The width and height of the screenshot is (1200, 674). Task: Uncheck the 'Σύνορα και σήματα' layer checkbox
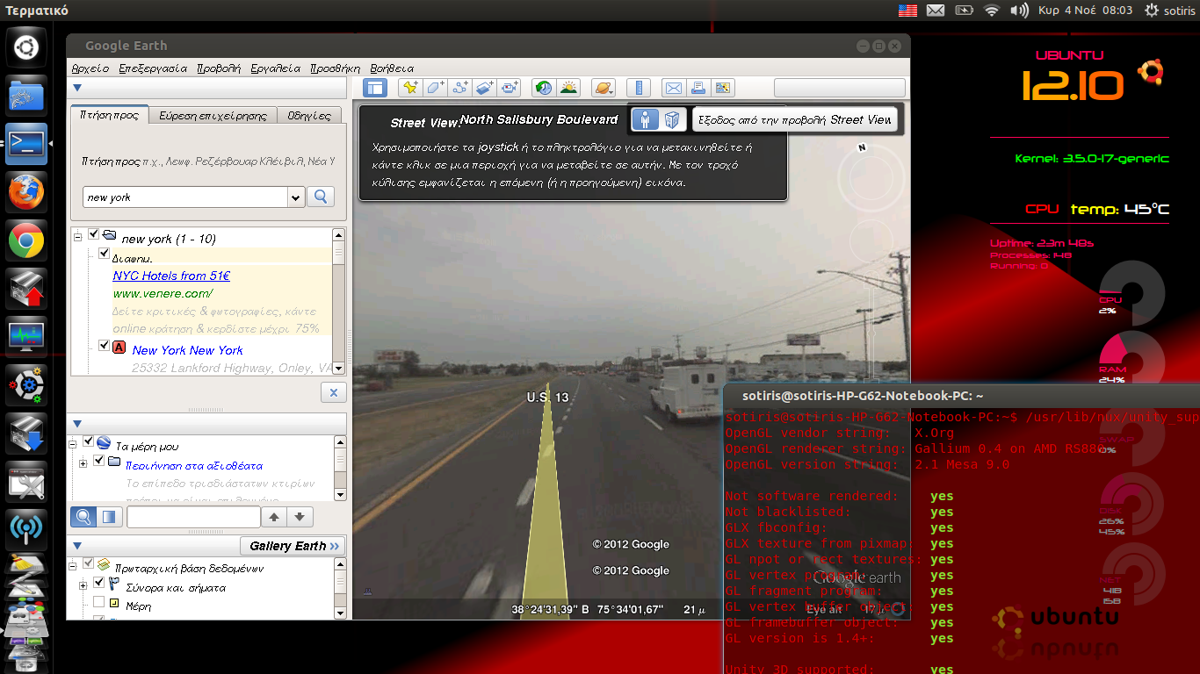[98, 583]
